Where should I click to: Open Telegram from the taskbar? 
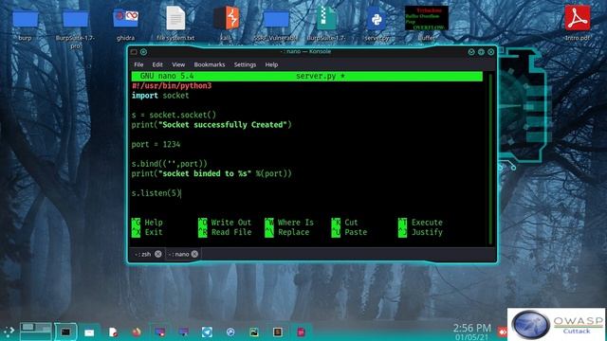[x=207, y=332]
